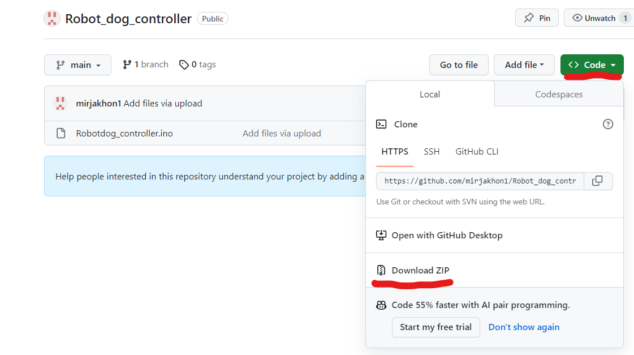Click the repository clone URL text field
This screenshot has height=355, width=634.
tap(480, 181)
